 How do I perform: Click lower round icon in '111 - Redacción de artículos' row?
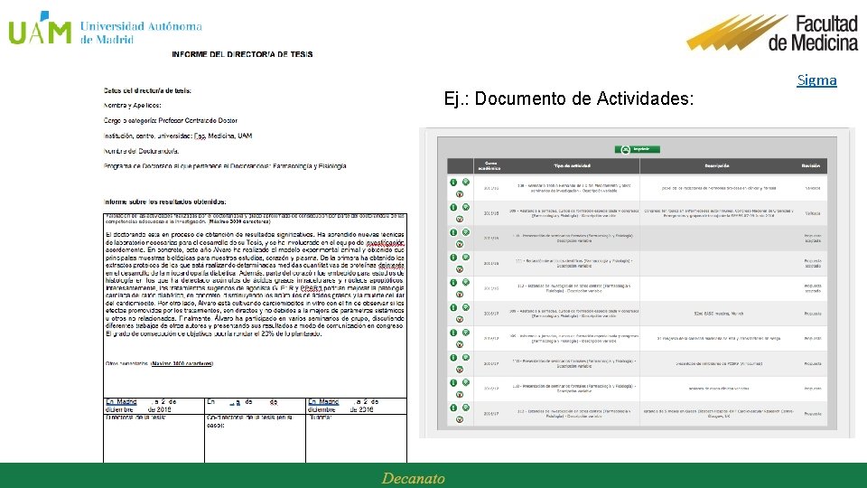(460, 269)
